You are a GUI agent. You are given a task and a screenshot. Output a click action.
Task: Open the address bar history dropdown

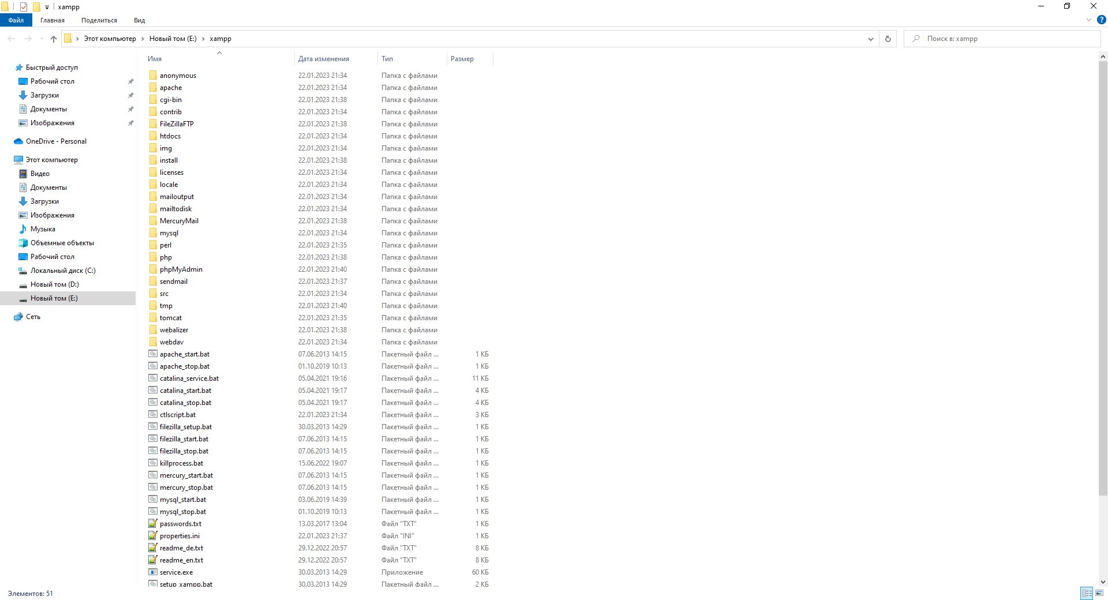(870, 39)
